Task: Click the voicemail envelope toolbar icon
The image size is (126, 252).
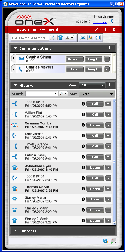Action: (x=60, y=38)
